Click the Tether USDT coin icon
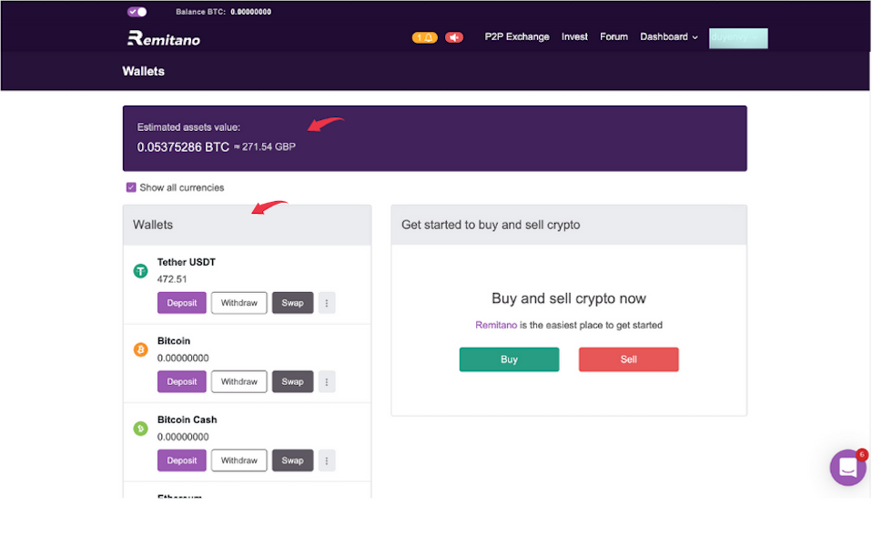Image resolution: width=872 pixels, height=555 pixels. (140, 270)
